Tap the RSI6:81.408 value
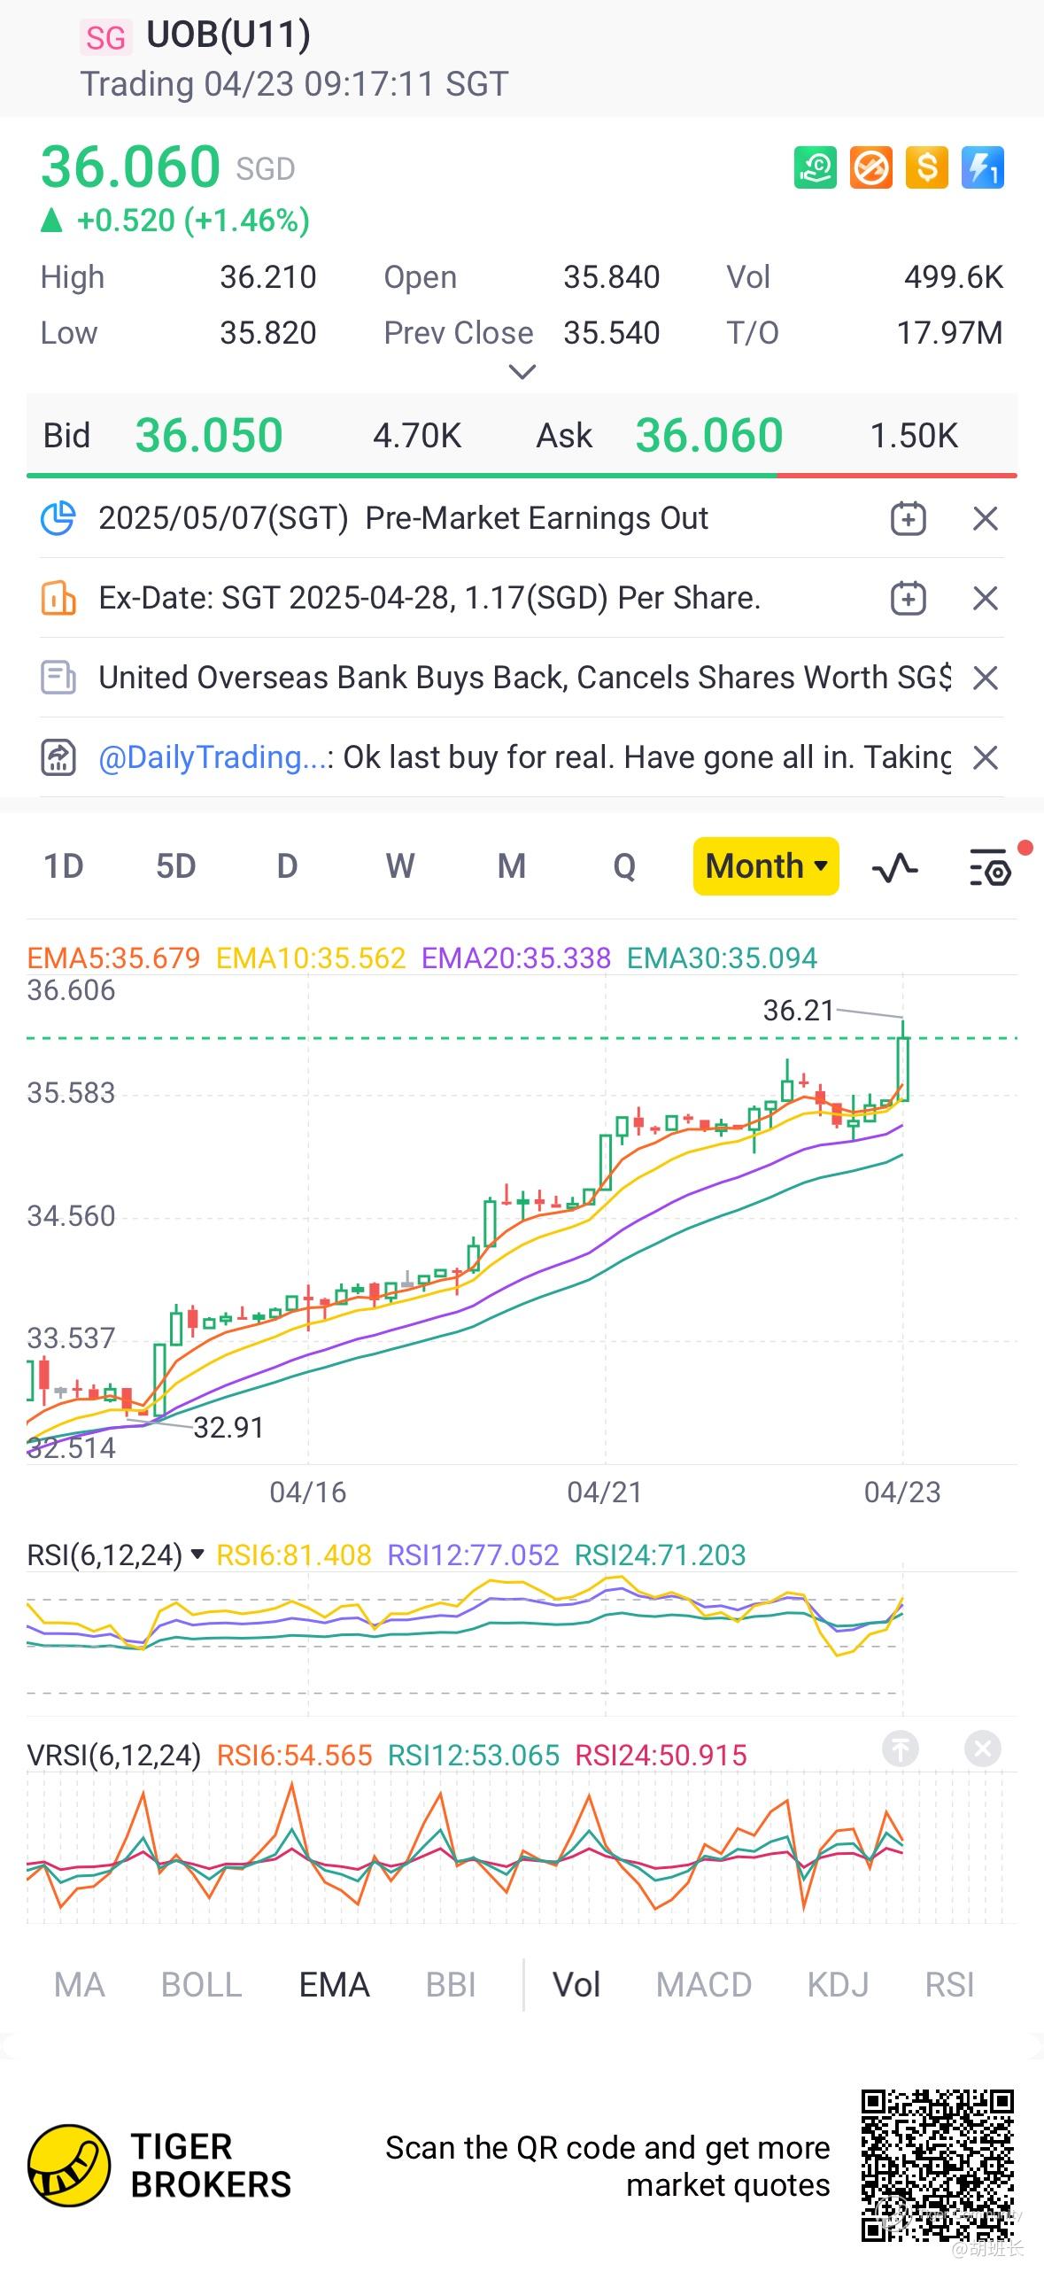 tap(294, 1555)
